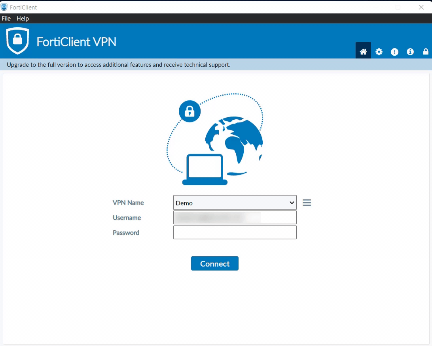This screenshot has width=432, height=346.
Task: Select the Home navigation icon
Action: pyautogui.click(x=363, y=51)
